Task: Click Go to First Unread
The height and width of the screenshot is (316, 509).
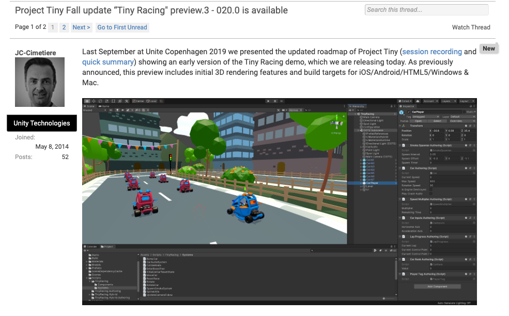Action: [x=122, y=27]
